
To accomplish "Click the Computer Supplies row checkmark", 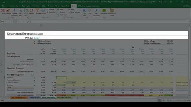I will tap(35, 83).
